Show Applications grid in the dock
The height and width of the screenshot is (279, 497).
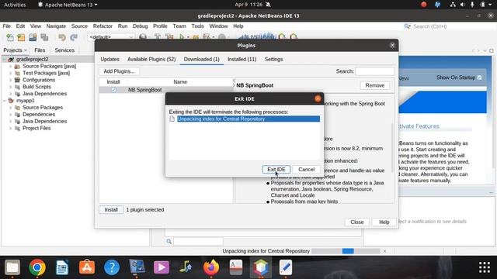pyautogui.click(x=485, y=267)
